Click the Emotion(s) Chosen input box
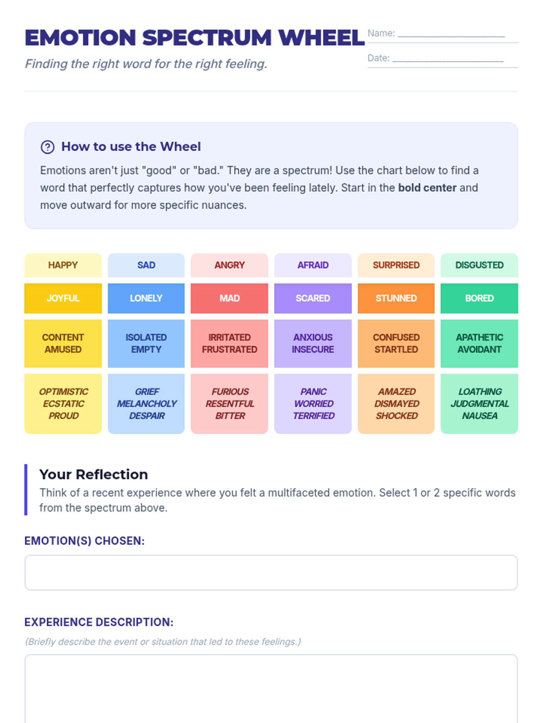Image resolution: width=542 pixels, height=723 pixels. (271, 573)
